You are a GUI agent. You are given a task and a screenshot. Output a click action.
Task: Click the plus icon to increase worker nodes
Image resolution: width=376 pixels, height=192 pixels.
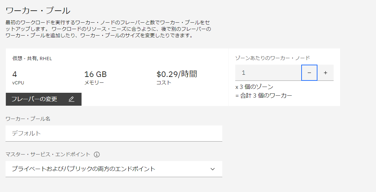click(326, 72)
